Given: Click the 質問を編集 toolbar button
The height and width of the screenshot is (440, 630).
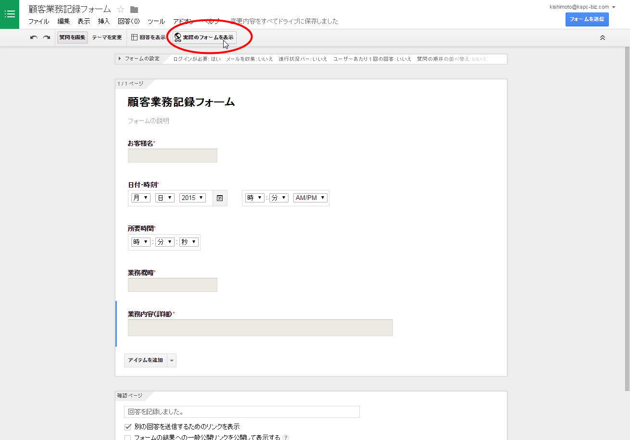Looking at the screenshot, I should point(72,38).
